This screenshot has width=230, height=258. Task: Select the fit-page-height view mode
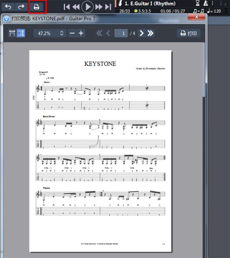[x=21, y=33]
